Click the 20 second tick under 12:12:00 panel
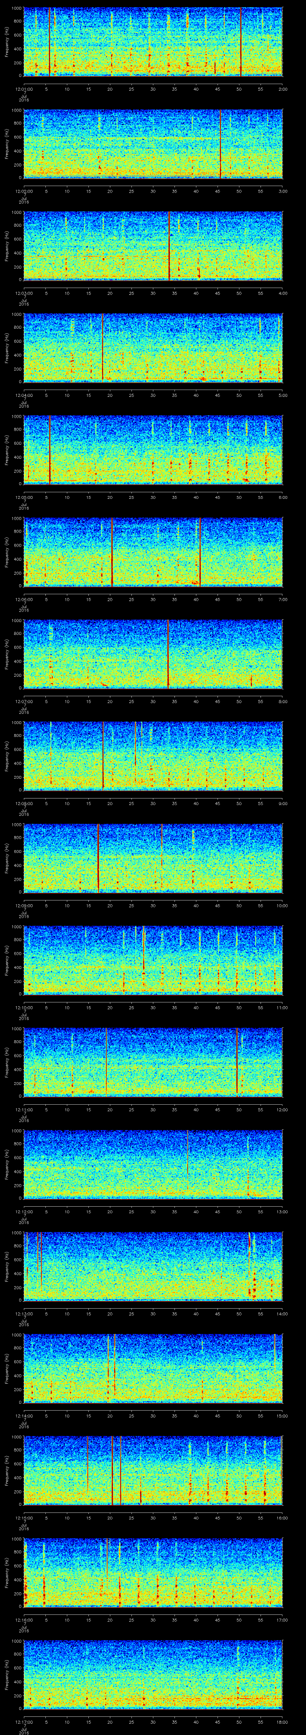Viewport: 306px width, 1735px height. (x=110, y=1212)
